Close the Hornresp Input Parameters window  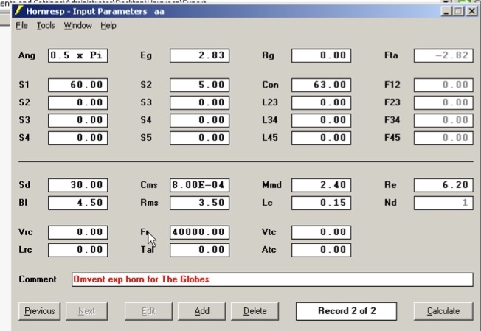tap(471, 11)
